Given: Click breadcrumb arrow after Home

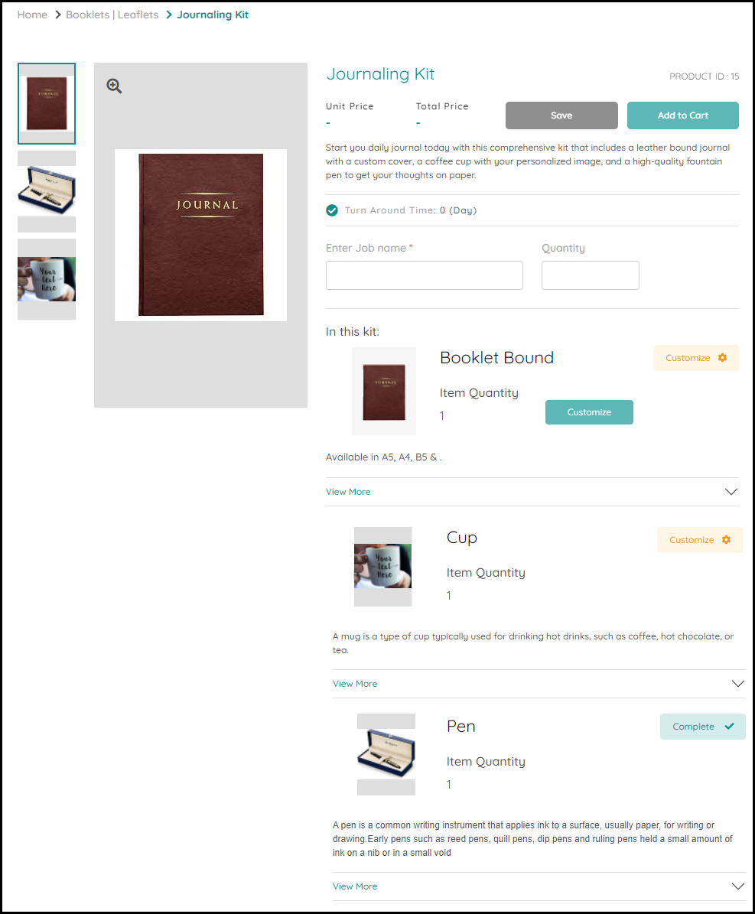Looking at the screenshot, I should click(57, 15).
